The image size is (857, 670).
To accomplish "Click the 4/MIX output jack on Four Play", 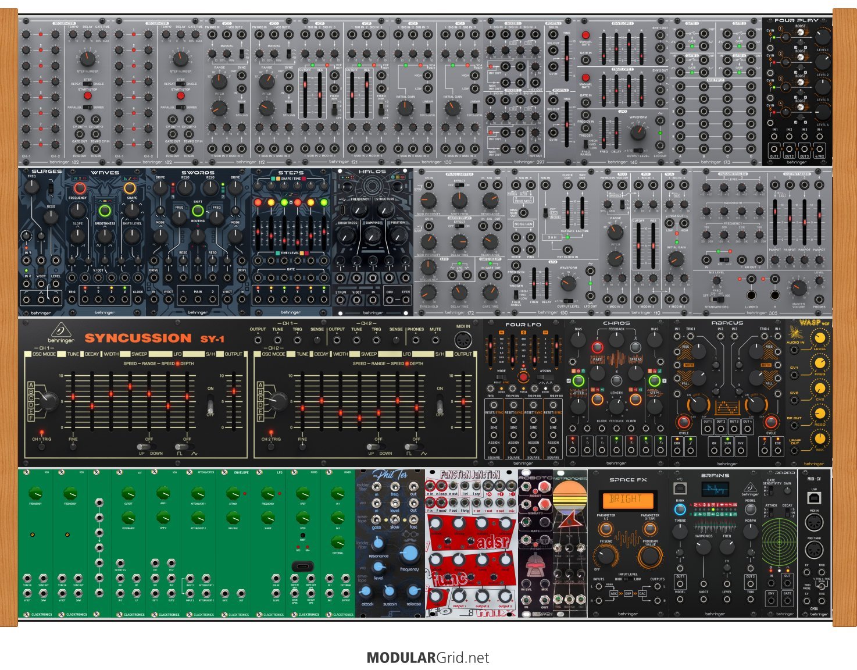I will [819, 149].
